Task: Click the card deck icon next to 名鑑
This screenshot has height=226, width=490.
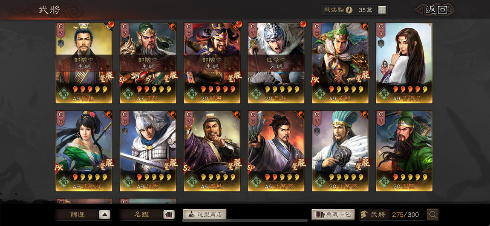Action: point(169,215)
